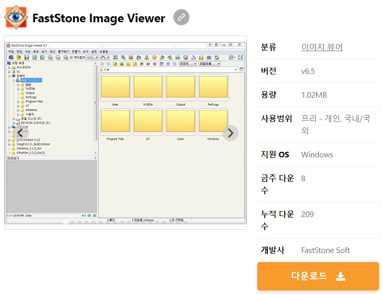Select the UT folder thumbnail
The width and height of the screenshot is (383, 295).
148,122
